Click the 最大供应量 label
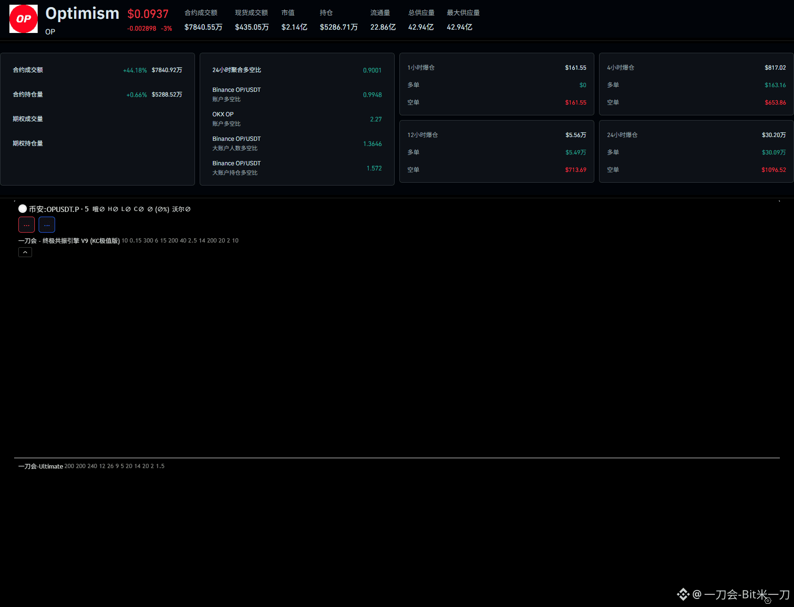 tap(463, 13)
